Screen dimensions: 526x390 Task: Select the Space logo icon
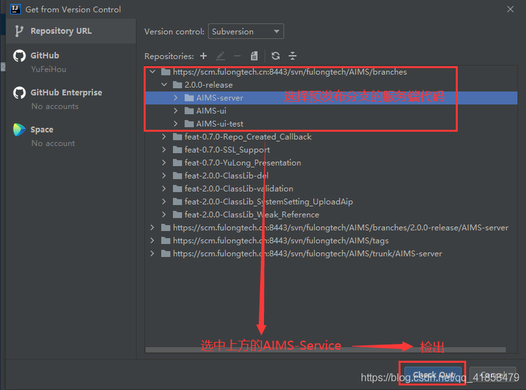click(x=19, y=130)
